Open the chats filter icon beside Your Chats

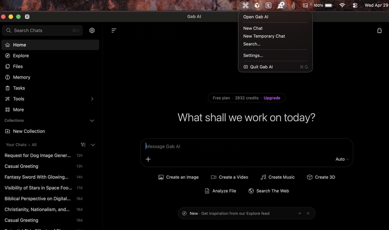[83, 145]
